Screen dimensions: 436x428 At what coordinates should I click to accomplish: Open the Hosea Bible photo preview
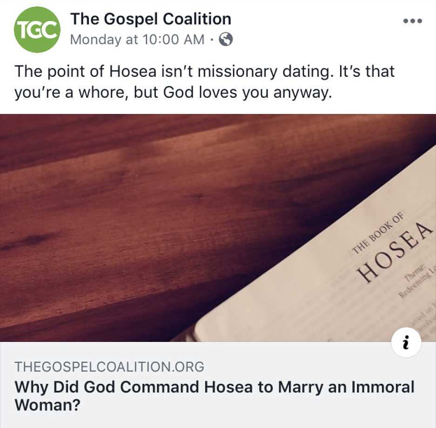pos(218,228)
